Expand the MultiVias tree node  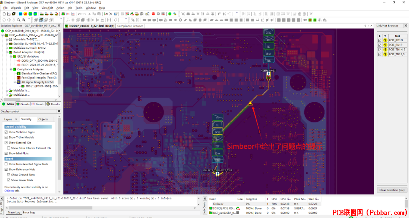point(7,48)
